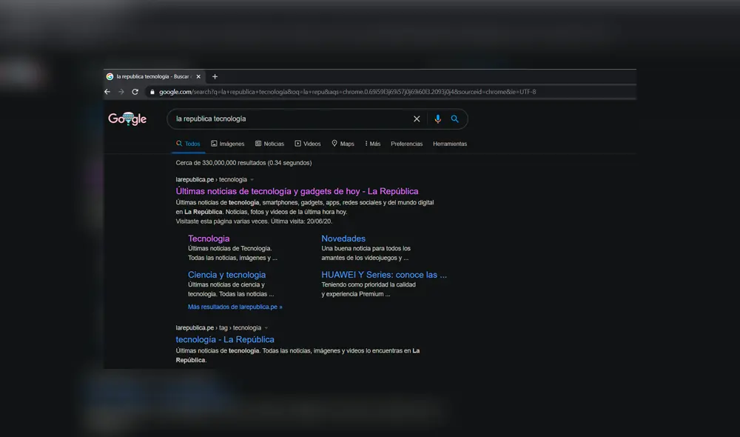Viewport: 740px width, 437px height.
Task: Click the Google logo
Action: click(x=127, y=119)
